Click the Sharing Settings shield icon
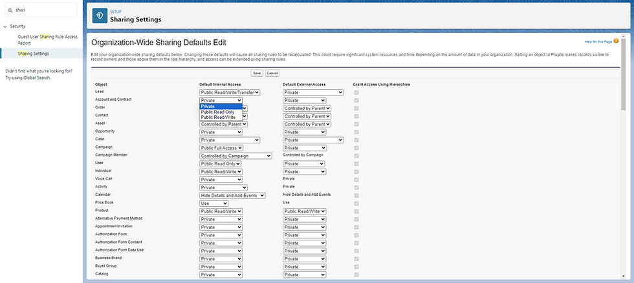The image size is (634, 283). [x=100, y=16]
